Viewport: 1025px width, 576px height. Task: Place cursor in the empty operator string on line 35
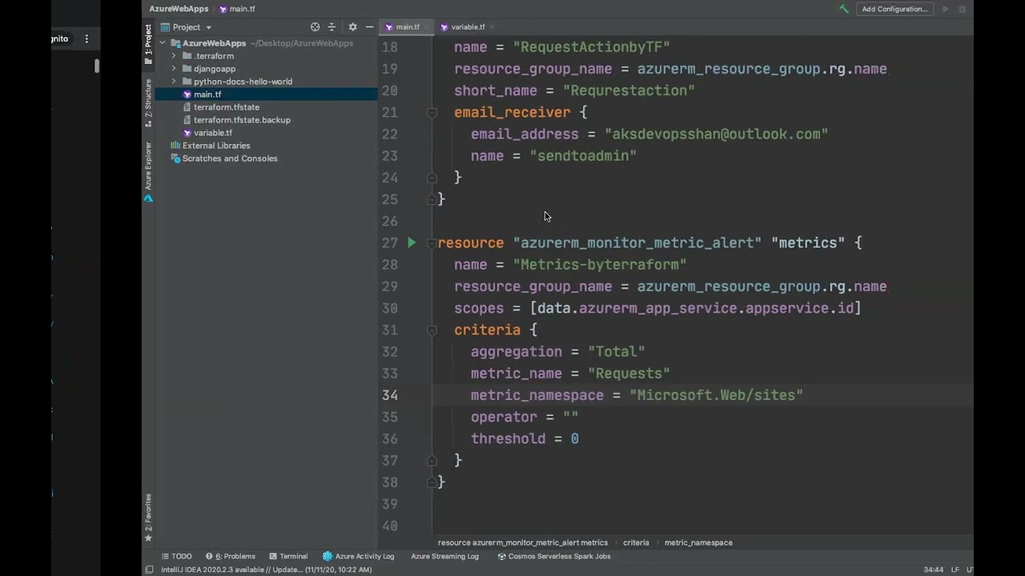[x=571, y=417]
